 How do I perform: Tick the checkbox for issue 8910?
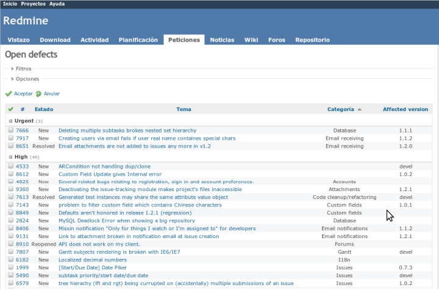[x=10, y=244]
